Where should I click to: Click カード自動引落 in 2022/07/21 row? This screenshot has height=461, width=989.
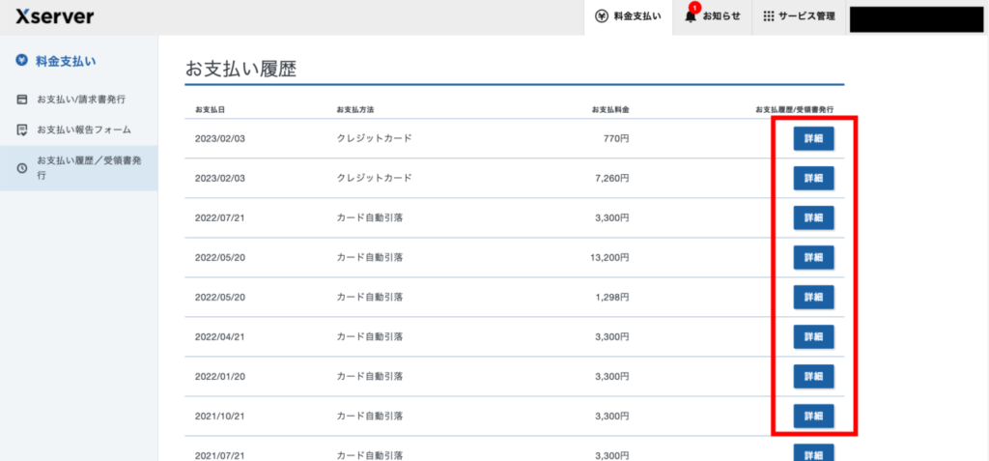pos(370,217)
